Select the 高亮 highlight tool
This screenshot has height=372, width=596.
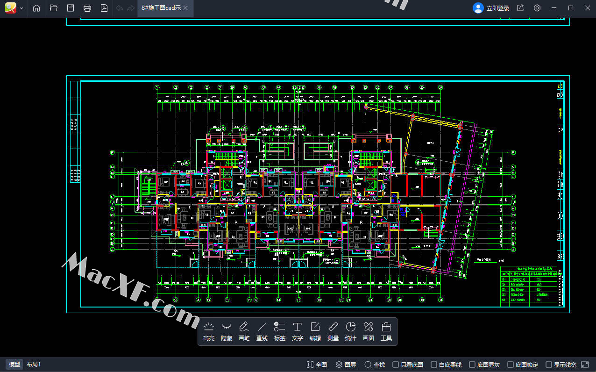209,331
